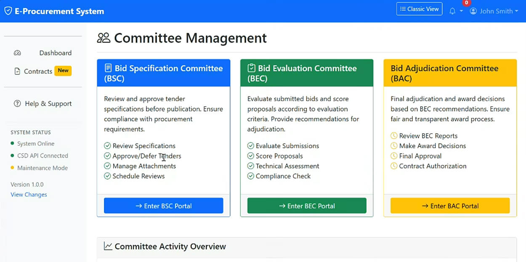
Task: Open Dashboard from the sidebar
Action: [55, 53]
